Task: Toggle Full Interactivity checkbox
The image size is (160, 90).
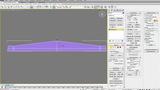Action: click(129, 55)
